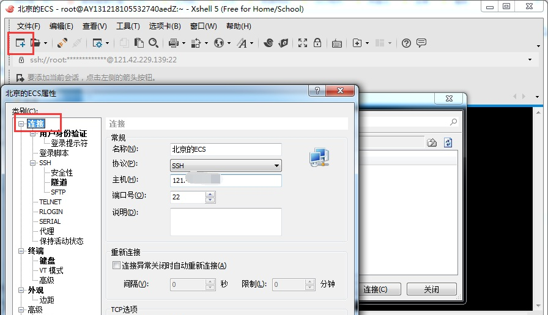
Task: Open the dropdown next to the new tab icon
Action: (x=367, y=43)
